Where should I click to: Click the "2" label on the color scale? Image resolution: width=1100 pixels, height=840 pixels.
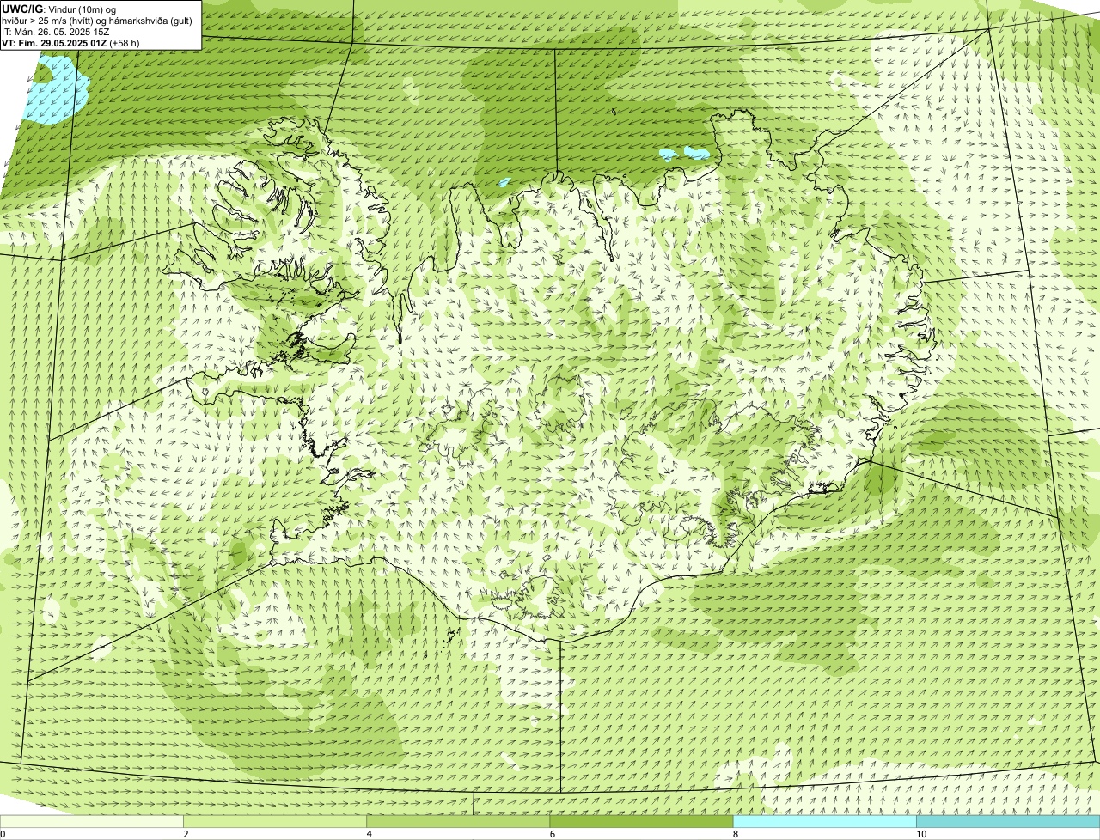(186, 834)
